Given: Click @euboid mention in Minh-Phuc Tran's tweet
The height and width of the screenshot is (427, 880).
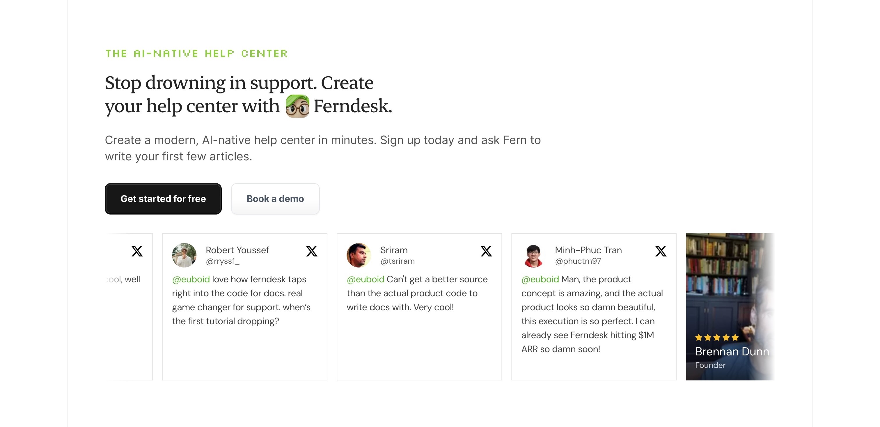Looking at the screenshot, I should 540,279.
